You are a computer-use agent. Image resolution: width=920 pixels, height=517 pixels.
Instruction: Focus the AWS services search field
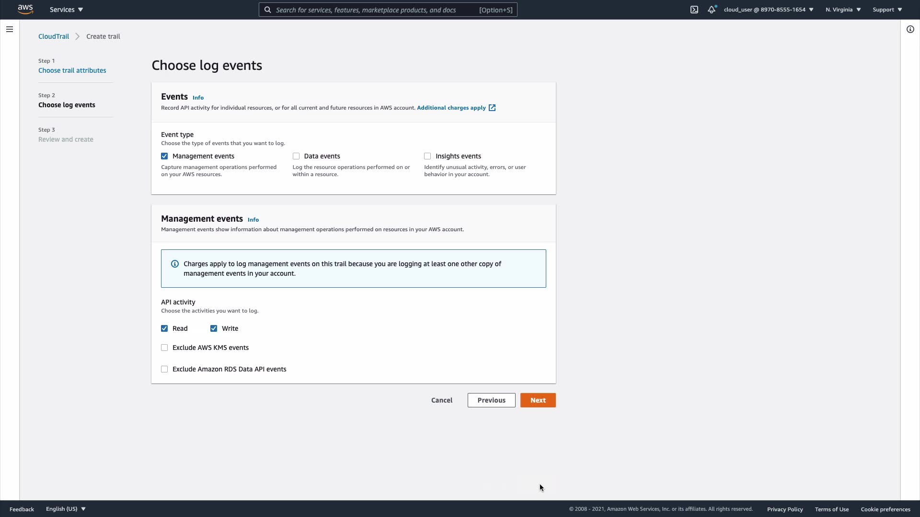pos(374,10)
